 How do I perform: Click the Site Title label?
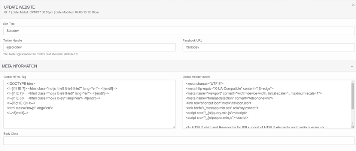pyautogui.click(x=9, y=24)
